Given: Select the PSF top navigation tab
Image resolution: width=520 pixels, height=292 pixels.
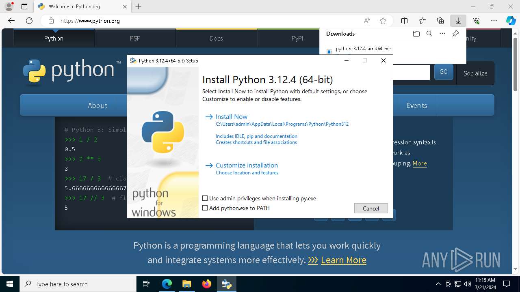Looking at the screenshot, I should pyautogui.click(x=135, y=38).
